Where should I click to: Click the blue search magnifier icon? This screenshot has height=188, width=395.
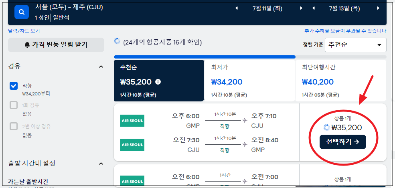tap(22, 12)
